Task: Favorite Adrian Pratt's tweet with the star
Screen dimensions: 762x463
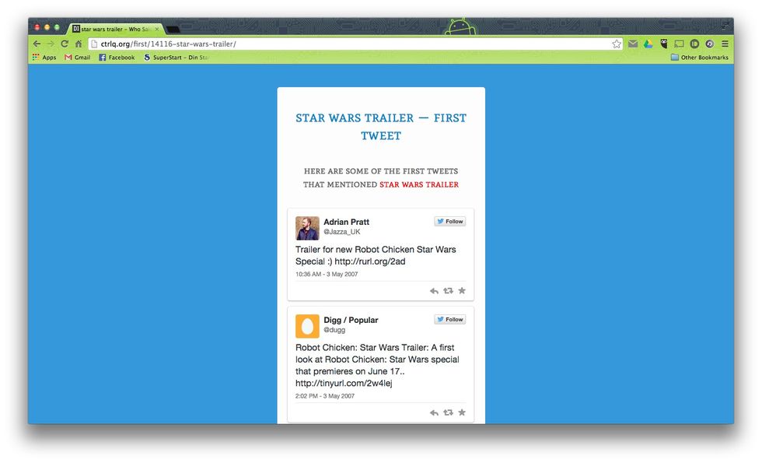Action: (x=462, y=291)
